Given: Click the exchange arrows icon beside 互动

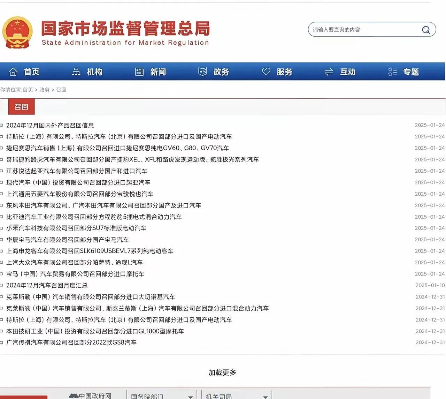Looking at the screenshot, I should pyautogui.click(x=329, y=72).
